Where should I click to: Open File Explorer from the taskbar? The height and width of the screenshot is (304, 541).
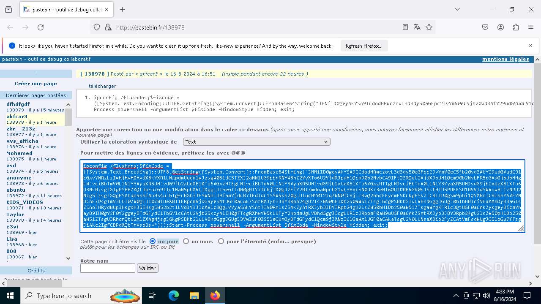tap(194, 296)
